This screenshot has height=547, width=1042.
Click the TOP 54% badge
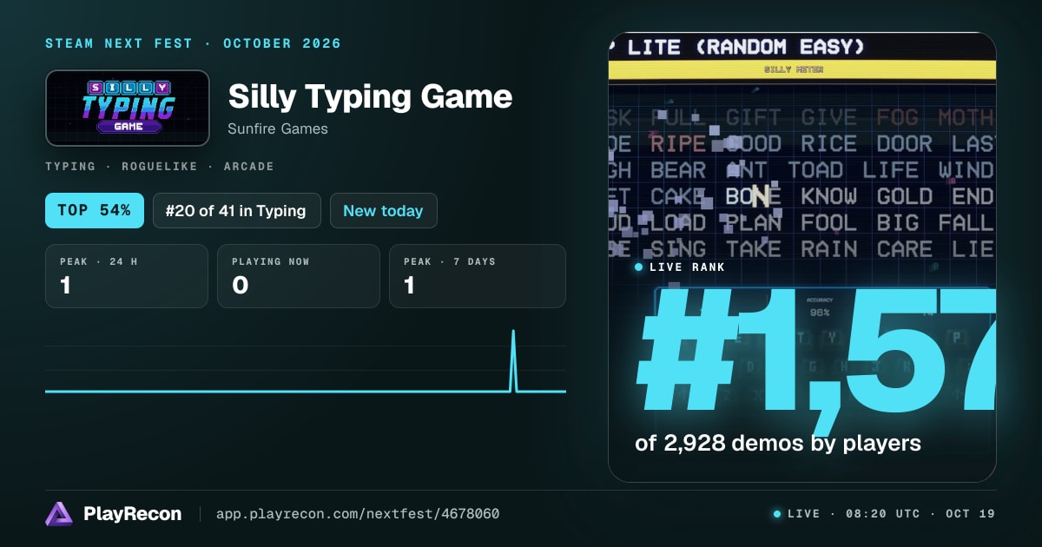point(95,210)
